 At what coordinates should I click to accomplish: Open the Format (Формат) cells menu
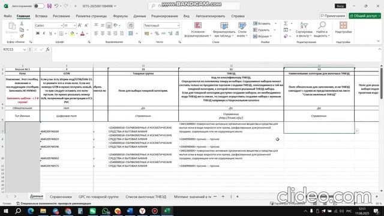pyautogui.click(x=262, y=36)
